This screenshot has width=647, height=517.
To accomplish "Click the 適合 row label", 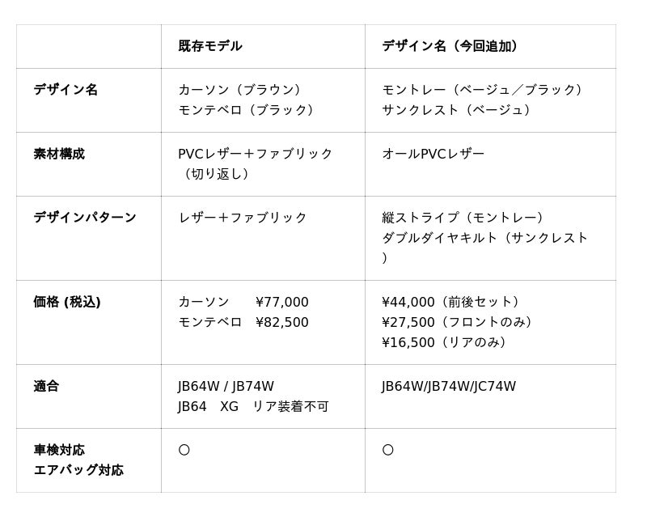I will pyautogui.click(x=46, y=386).
